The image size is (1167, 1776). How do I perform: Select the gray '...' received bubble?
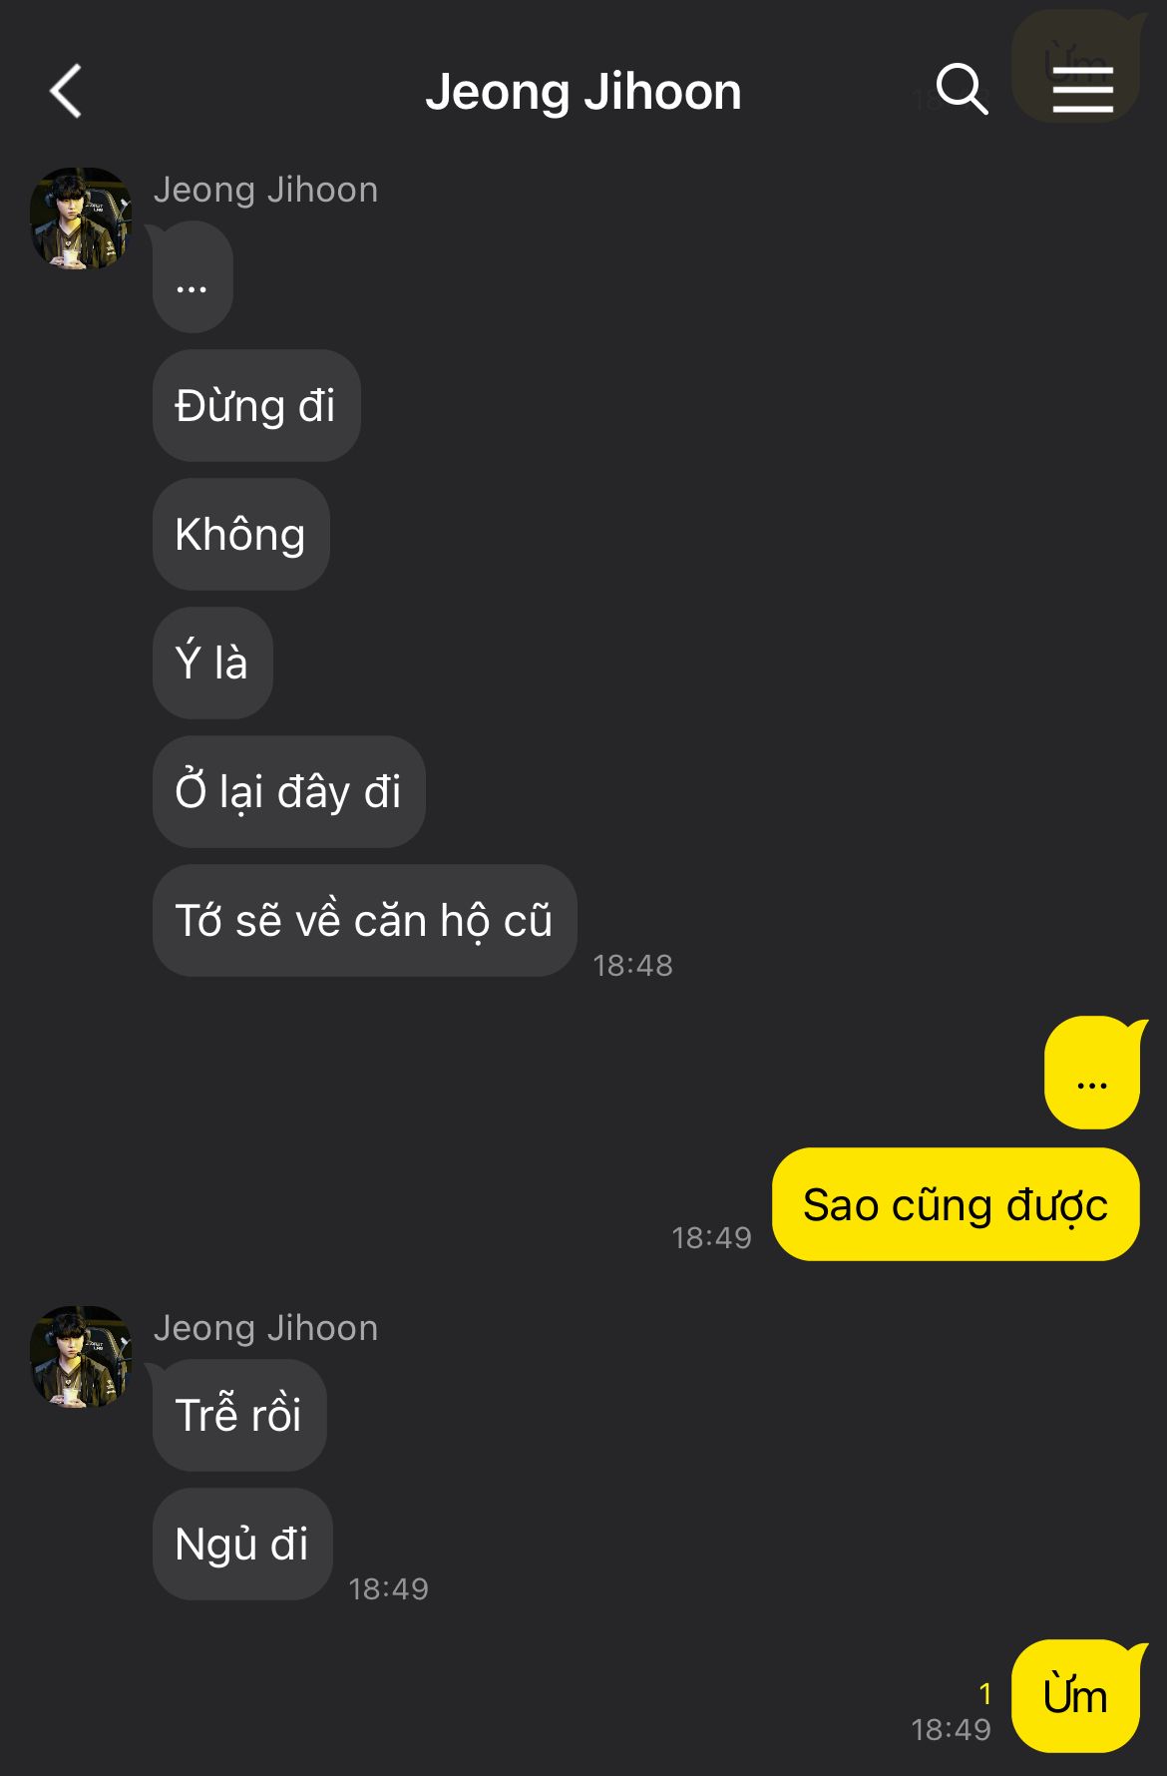(192, 277)
